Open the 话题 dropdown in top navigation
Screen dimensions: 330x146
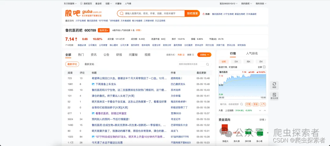coord(108,4)
